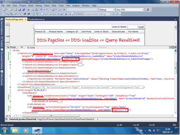This screenshot has height=135, width=180.
Task: Open the active files tab list dropdown
Action: tap(175, 20)
